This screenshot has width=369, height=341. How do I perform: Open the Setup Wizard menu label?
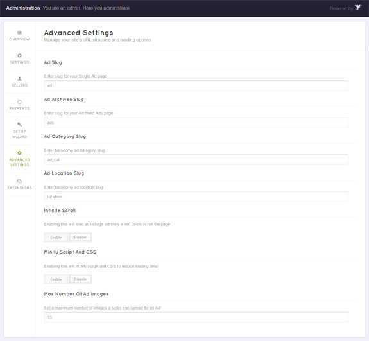[19, 134]
